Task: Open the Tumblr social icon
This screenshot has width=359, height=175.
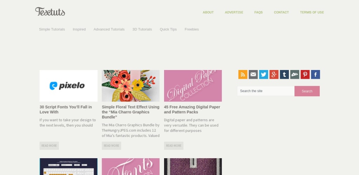Action: 284,75
